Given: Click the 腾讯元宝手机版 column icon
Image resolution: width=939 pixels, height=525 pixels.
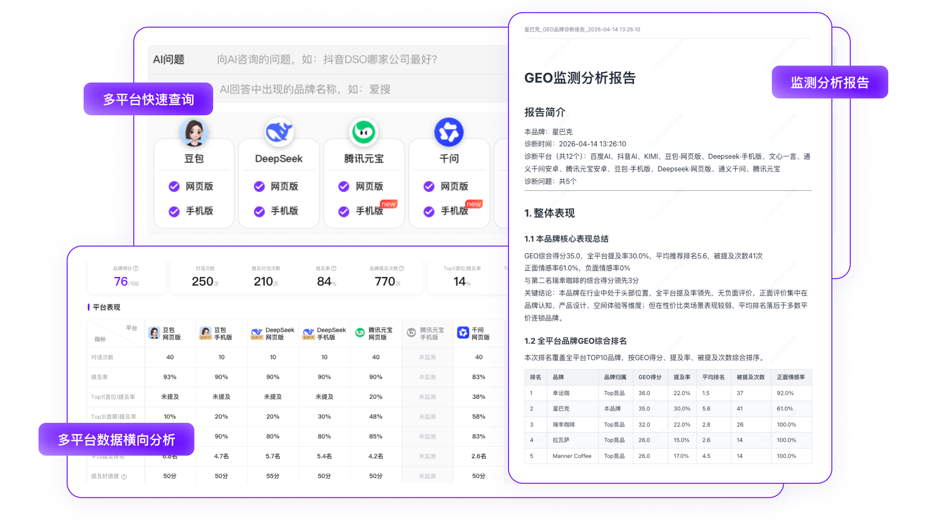Looking at the screenshot, I should coord(411,333).
